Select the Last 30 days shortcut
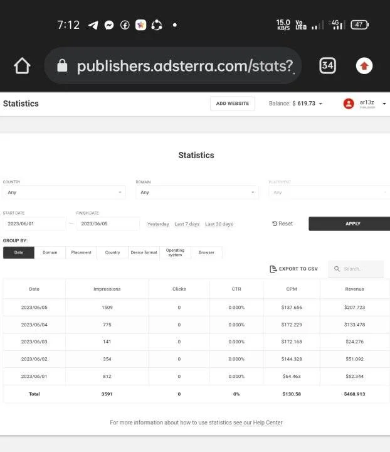 (219, 224)
